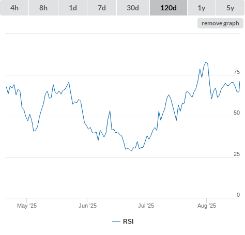Click the Jun '25 axis label
Screen dimensions: 245x235
coord(87,206)
